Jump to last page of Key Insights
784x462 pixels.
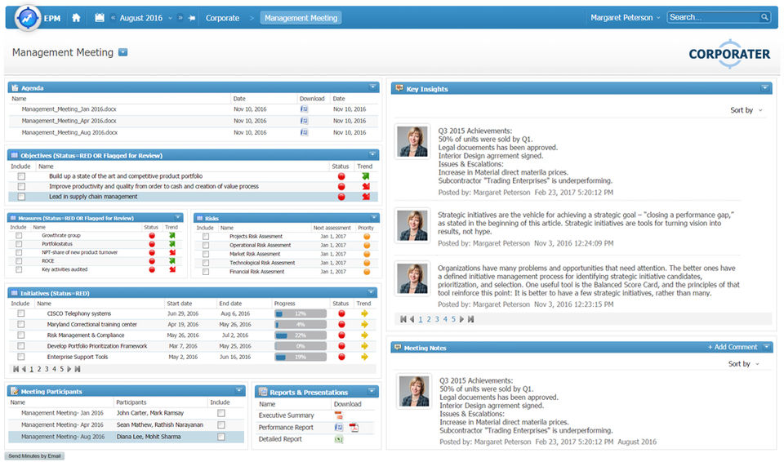click(x=470, y=319)
